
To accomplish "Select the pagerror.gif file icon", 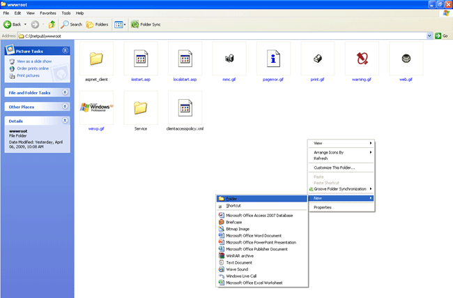I will point(273,59).
